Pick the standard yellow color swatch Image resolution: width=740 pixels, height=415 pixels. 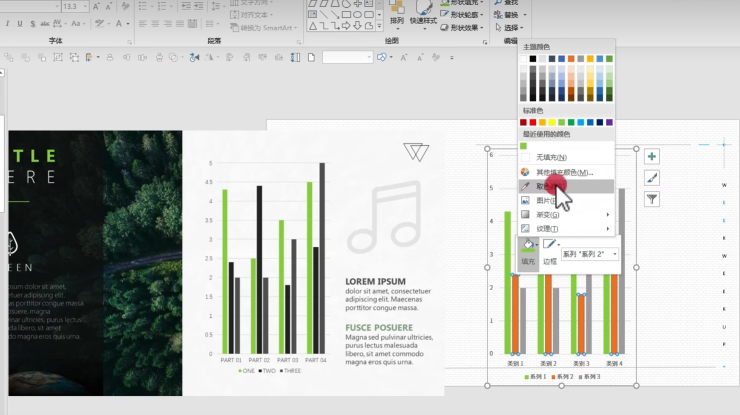(552, 122)
